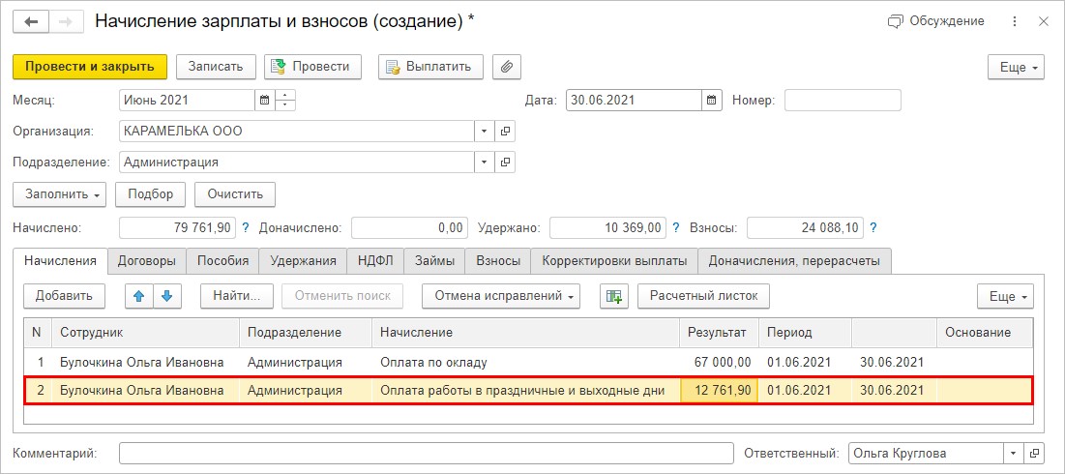Open the Организация record via open icon
1065x474 pixels.
(x=505, y=131)
